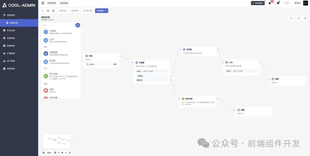Open flow settings gear icon

pyautogui.click(x=305, y=18)
